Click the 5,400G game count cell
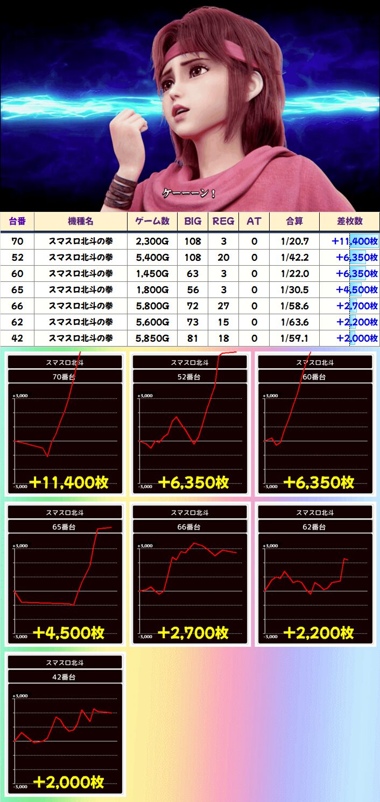 coord(152,258)
